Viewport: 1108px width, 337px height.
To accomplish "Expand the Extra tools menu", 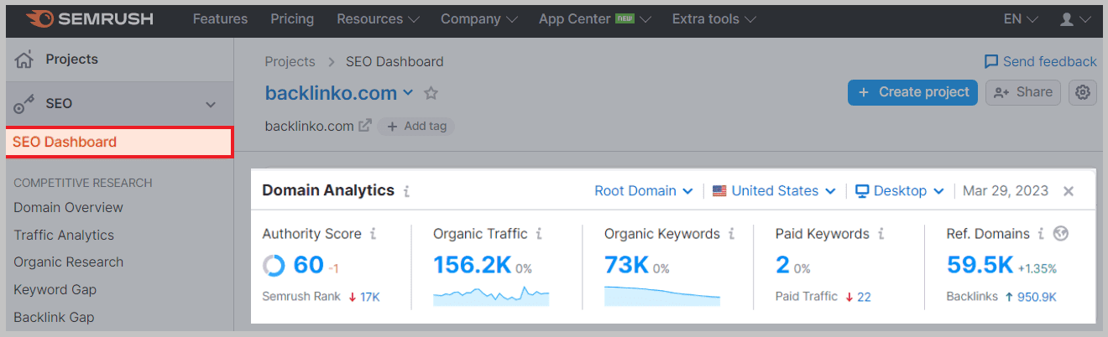I will (x=713, y=18).
